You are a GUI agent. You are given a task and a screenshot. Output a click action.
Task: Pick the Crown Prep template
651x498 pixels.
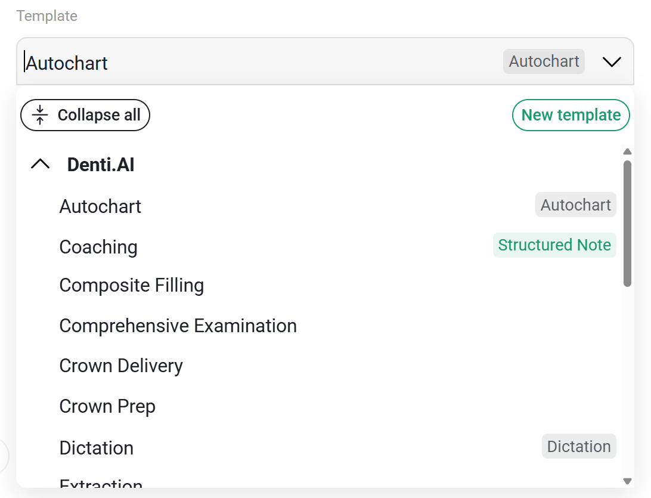[318, 406]
